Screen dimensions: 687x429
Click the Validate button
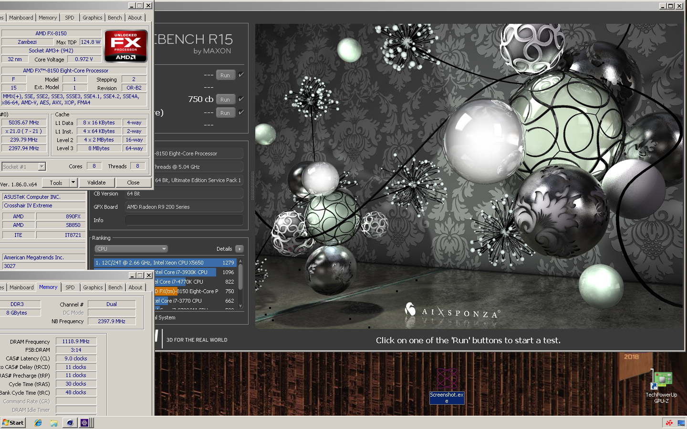tap(96, 183)
